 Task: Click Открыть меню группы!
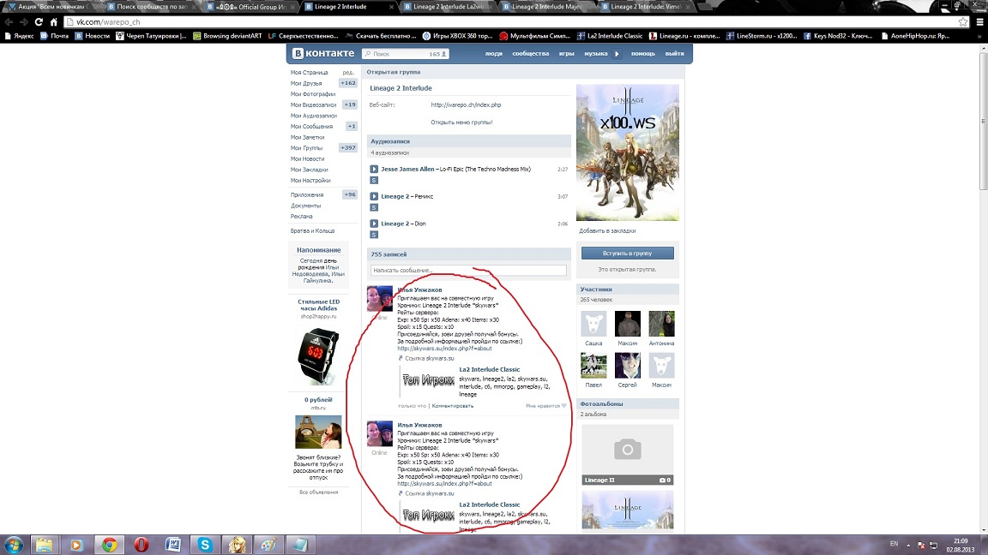click(461, 122)
